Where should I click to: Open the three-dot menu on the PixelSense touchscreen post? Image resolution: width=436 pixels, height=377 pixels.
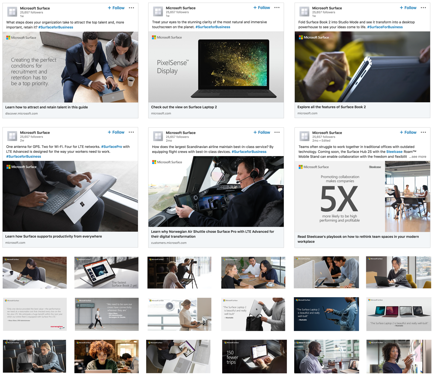tap(277, 8)
